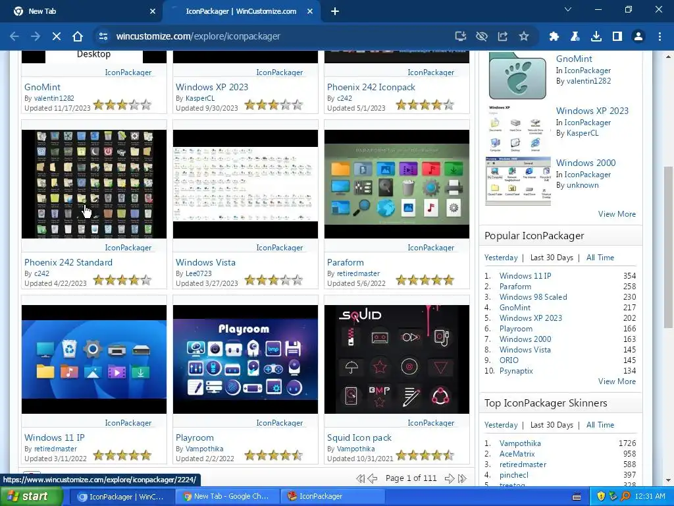The width and height of the screenshot is (674, 506).
Task: Open the Extensions puzzle icon
Action: coord(554,37)
